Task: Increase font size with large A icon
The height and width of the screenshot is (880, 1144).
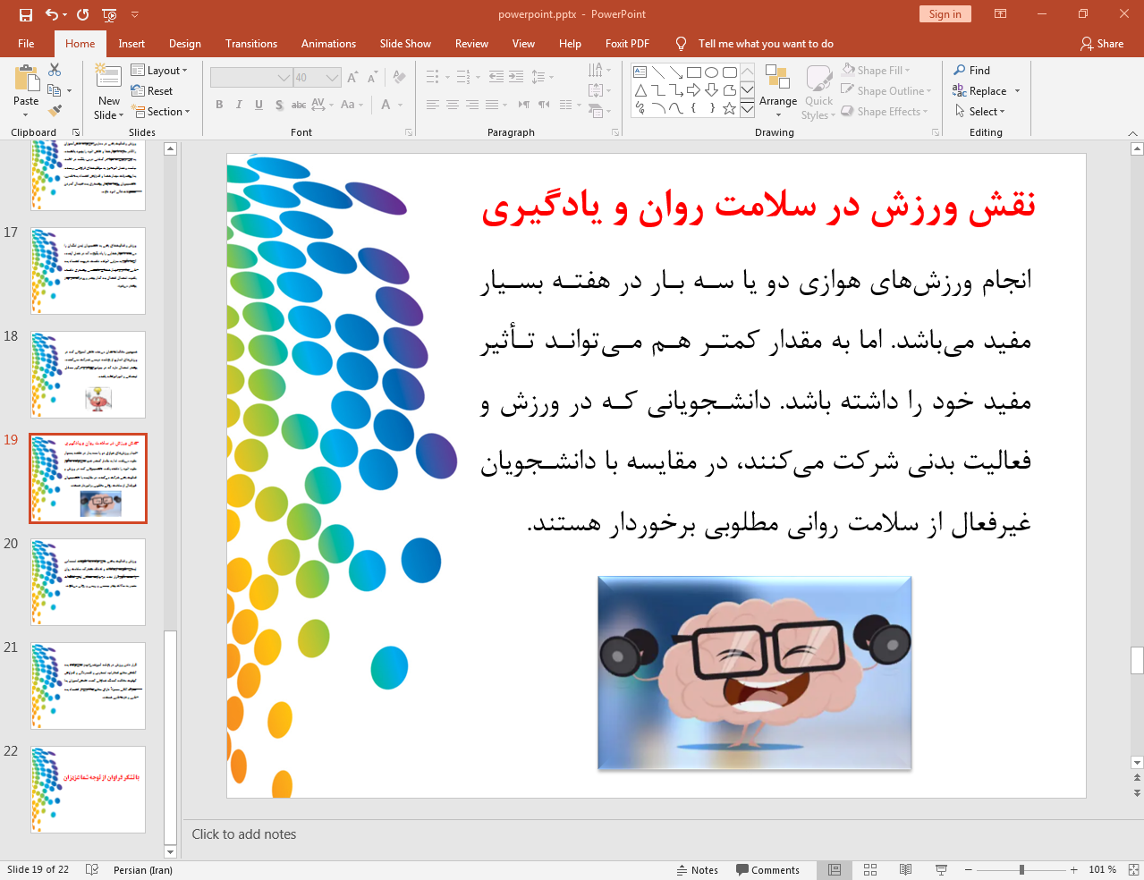Action: click(352, 78)
